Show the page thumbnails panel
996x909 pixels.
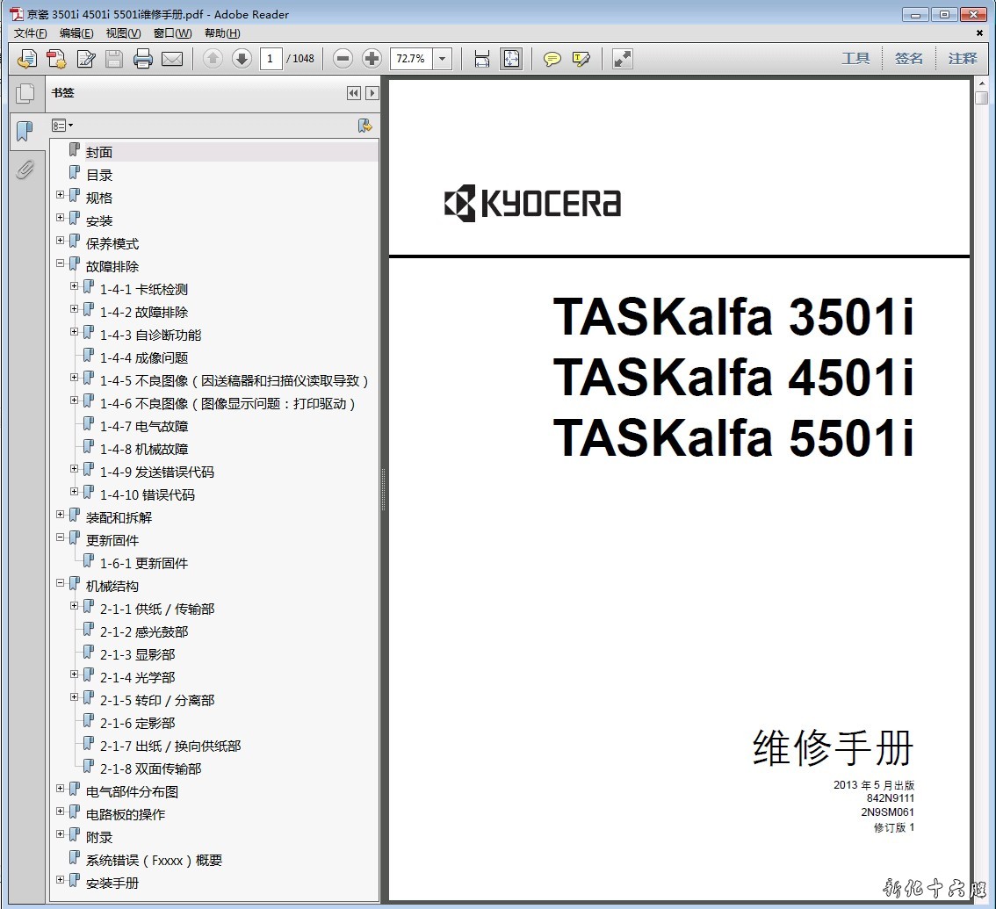point(25,93)
